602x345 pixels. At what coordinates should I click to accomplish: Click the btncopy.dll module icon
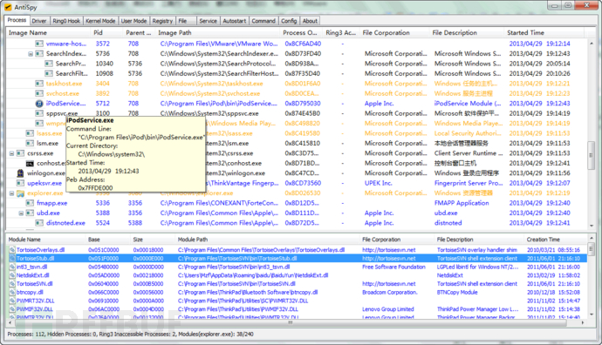click(12, 293)
